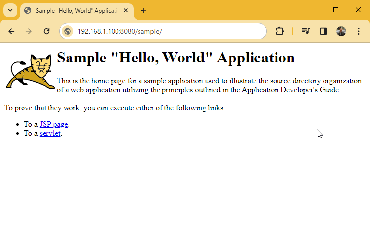370x234 pixels.
Task: Open the media controls icon
Action: (306, 31)
